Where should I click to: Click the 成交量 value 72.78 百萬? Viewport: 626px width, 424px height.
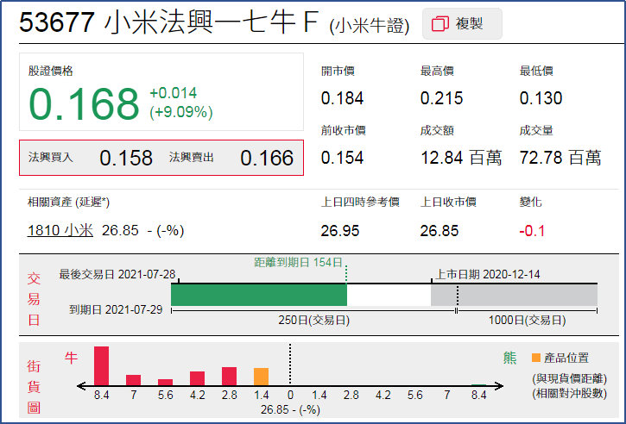tap(560, 158)
